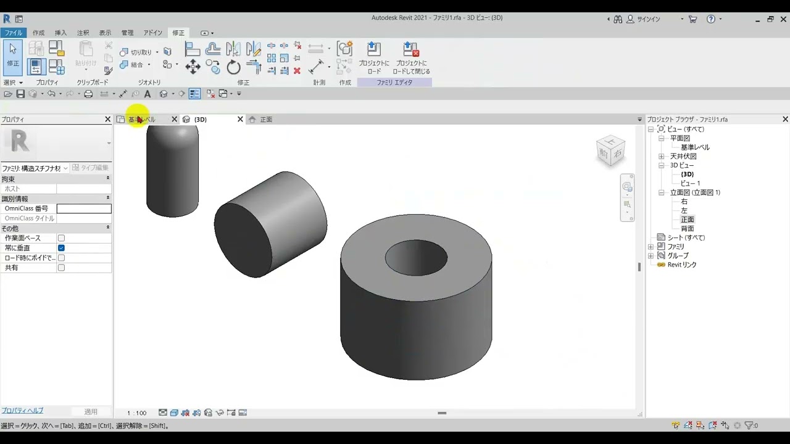This screenshot has width=790, height=444.
Task: Open Detail Level on view control bar
Action: pos(163,413)
